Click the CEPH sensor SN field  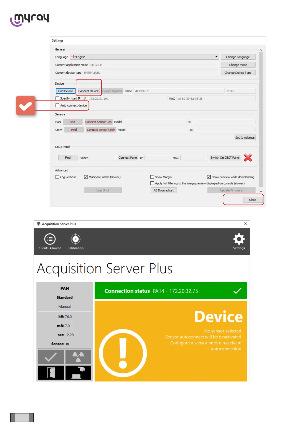click(225, 130)
